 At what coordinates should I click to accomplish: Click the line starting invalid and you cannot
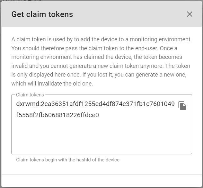101,66
